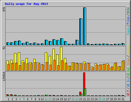Click day 1 on the x-axis

[x=8, y=99]
